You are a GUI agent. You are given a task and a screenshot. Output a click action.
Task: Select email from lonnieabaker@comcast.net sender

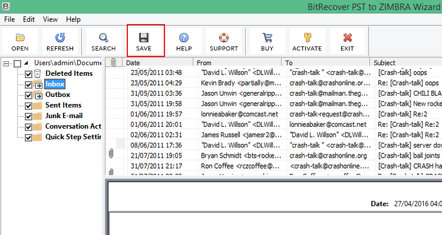273,114
